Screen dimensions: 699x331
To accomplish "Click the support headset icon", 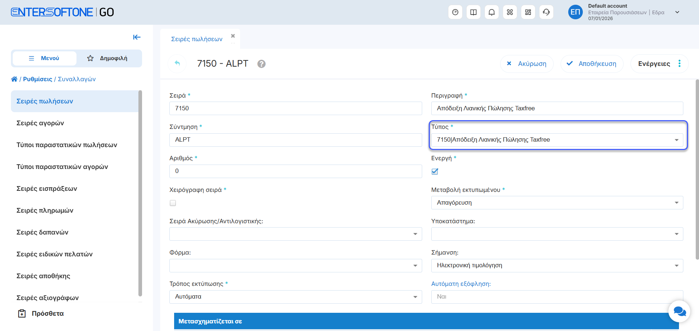I will point(546,12).
